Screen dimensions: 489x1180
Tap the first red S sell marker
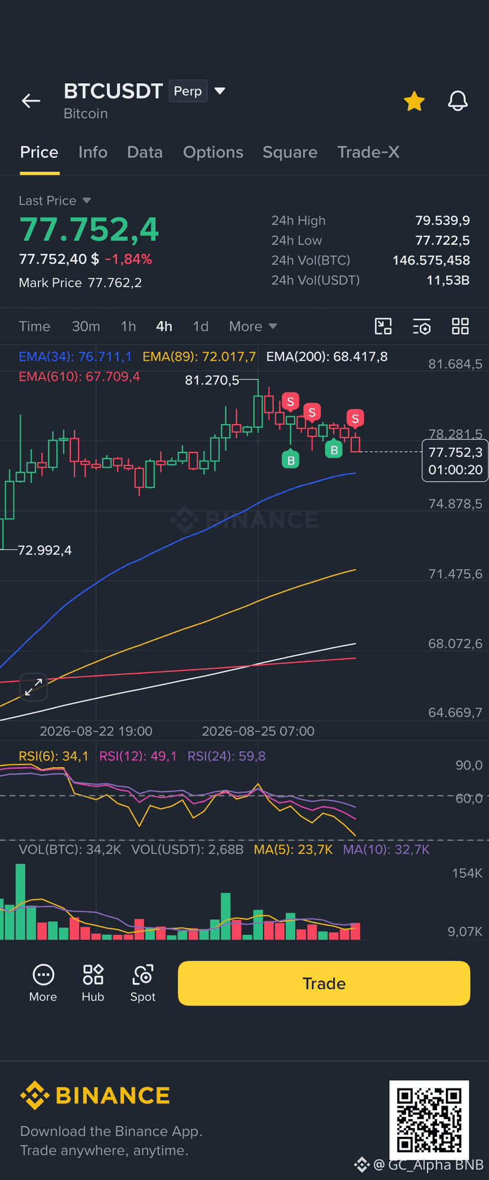pyautogui.click(x=290, y=402)
